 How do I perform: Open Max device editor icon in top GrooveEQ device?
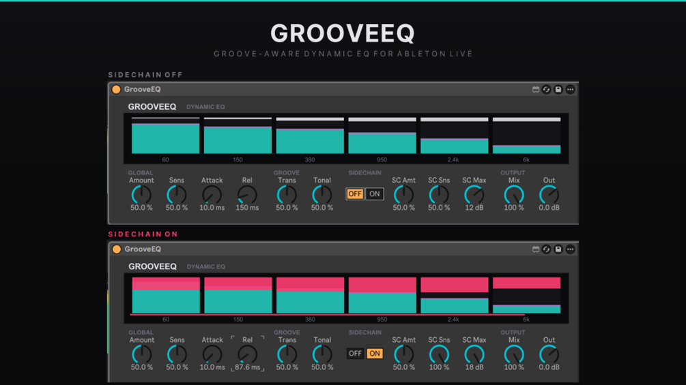(536, 89)
